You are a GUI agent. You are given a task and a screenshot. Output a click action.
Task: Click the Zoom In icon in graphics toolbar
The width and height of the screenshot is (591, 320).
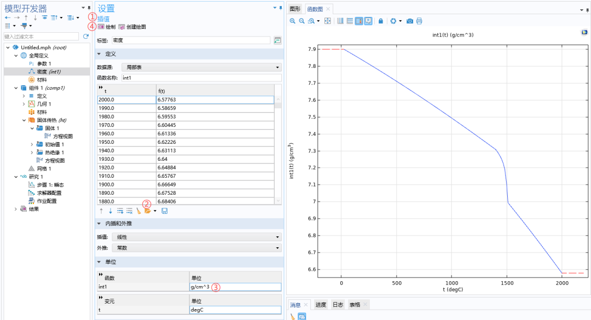tap(292, 21)
